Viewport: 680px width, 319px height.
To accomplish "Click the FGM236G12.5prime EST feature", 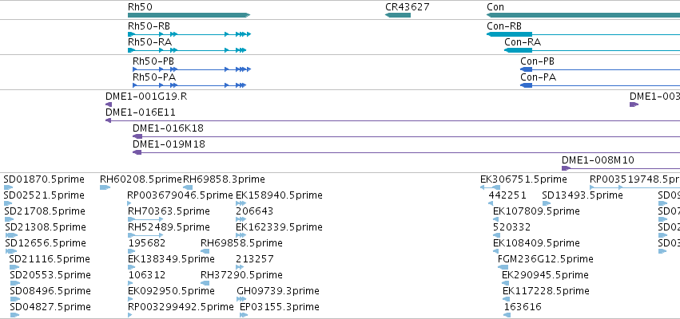I will pyautogui.click(x=503, y=267).
